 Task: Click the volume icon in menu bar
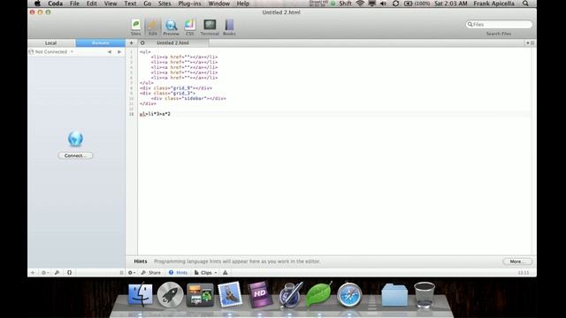coord(383,4)
